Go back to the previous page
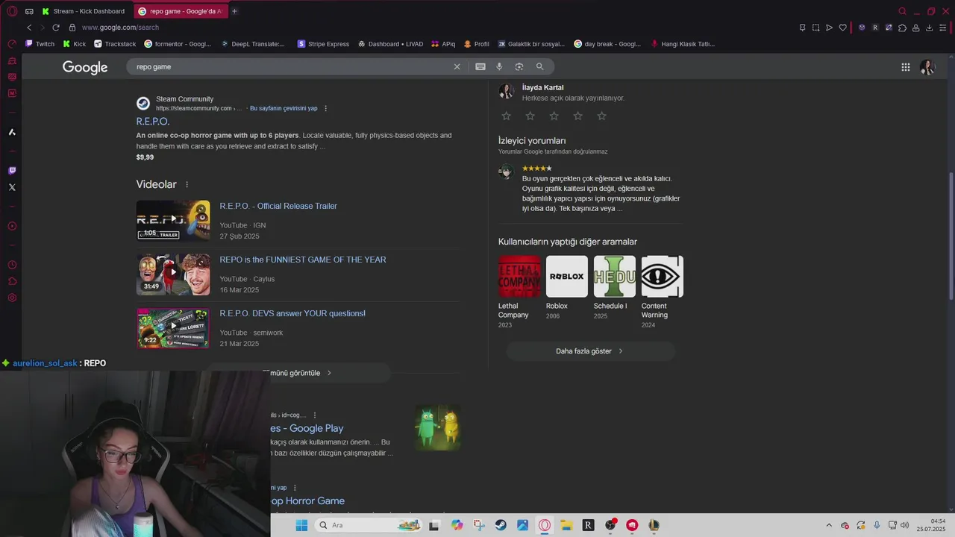Image resolution: width=955 pixels, height=537 pixels. [29, 28]
